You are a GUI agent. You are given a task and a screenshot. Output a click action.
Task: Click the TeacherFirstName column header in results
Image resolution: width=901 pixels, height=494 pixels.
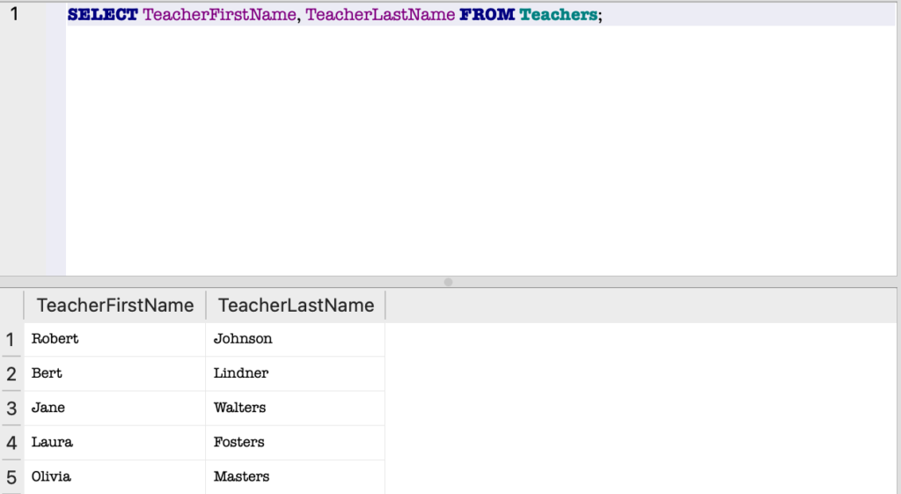tap(114, 306)
